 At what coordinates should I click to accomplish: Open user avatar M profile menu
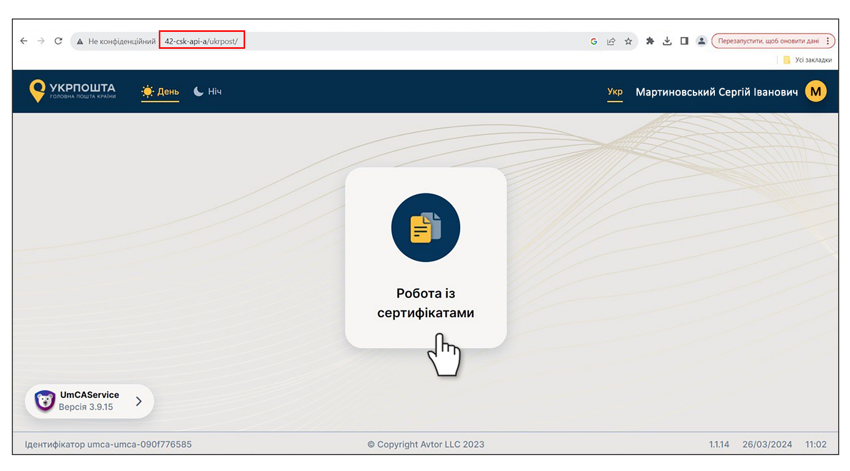coord(816,91)
